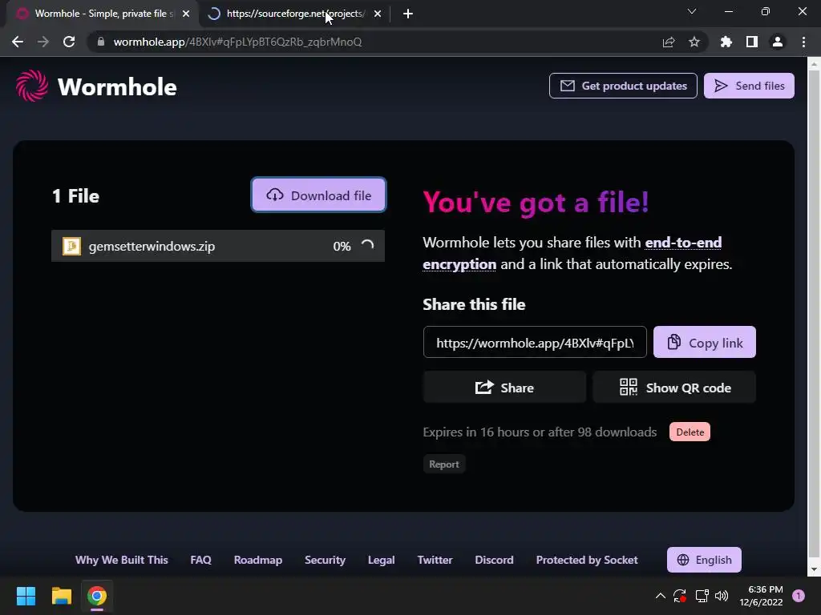Open Why We Built This link
The width and height of the screenshot is (821, 615).
coord(122,560)
